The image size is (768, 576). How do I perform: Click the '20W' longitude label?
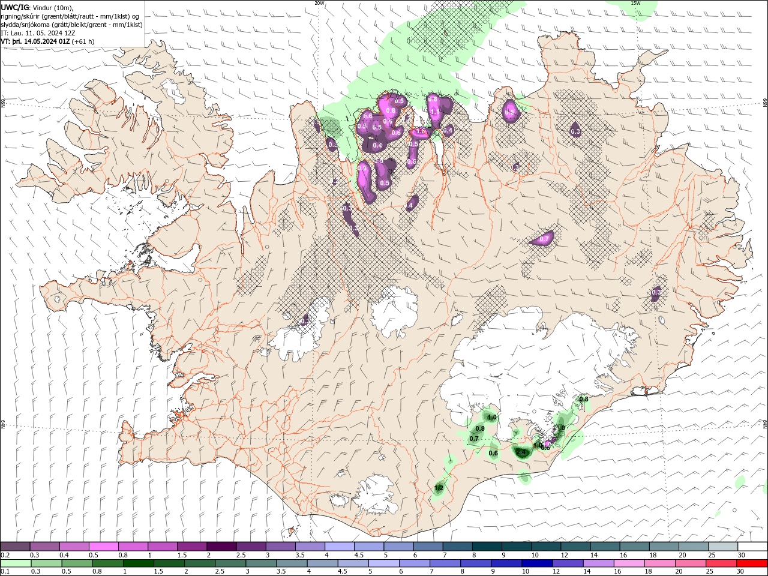(x=319, y=3)
